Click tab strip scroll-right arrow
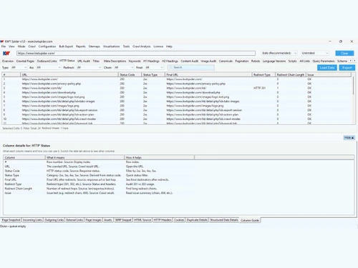This screenshot has height=268, width=358. pyautogui.click(x=354, y=61)
